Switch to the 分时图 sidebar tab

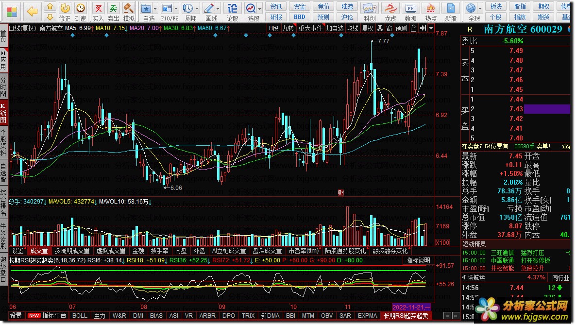pos(3,87)
